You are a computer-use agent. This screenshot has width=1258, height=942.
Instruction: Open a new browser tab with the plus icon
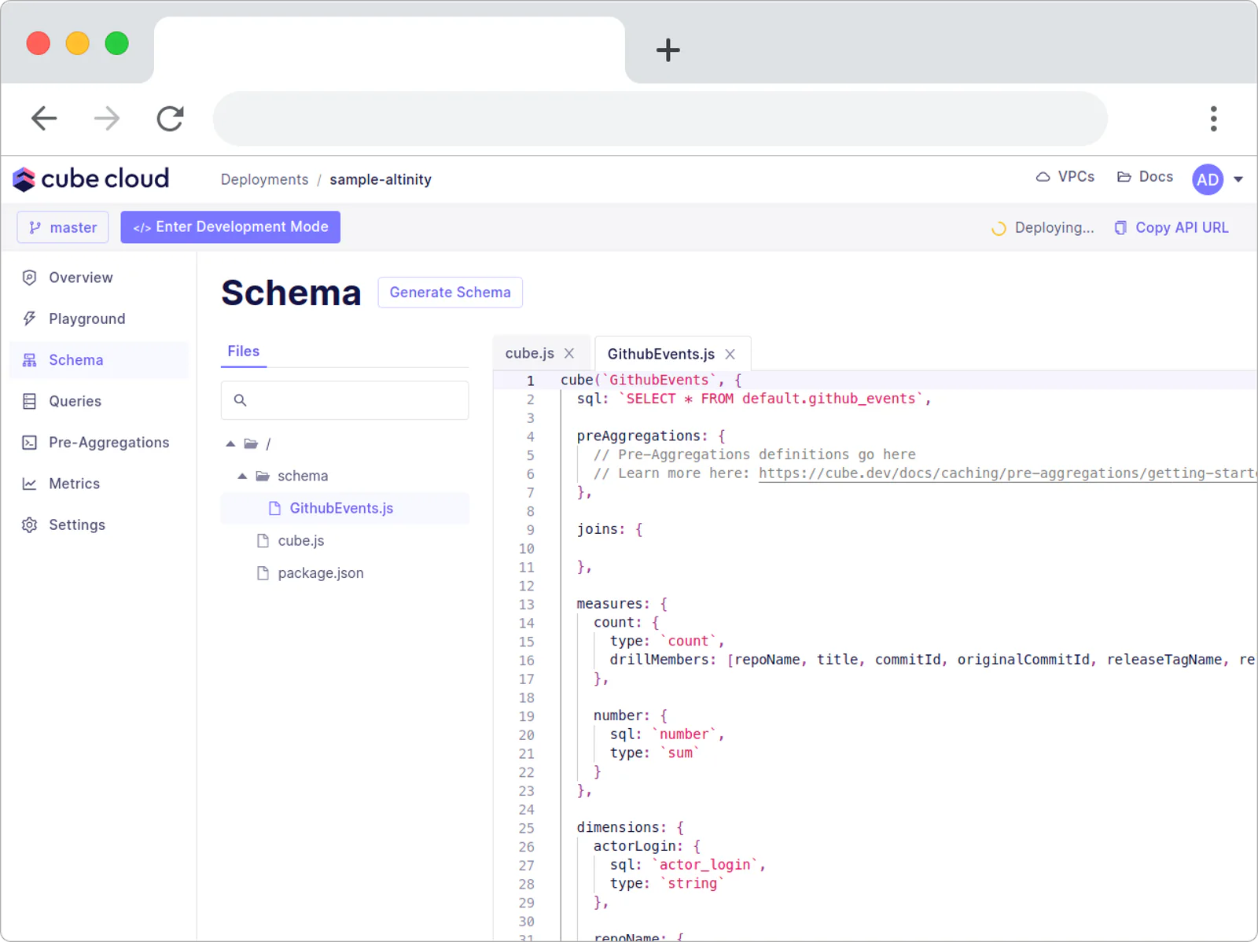pos(668,50)
